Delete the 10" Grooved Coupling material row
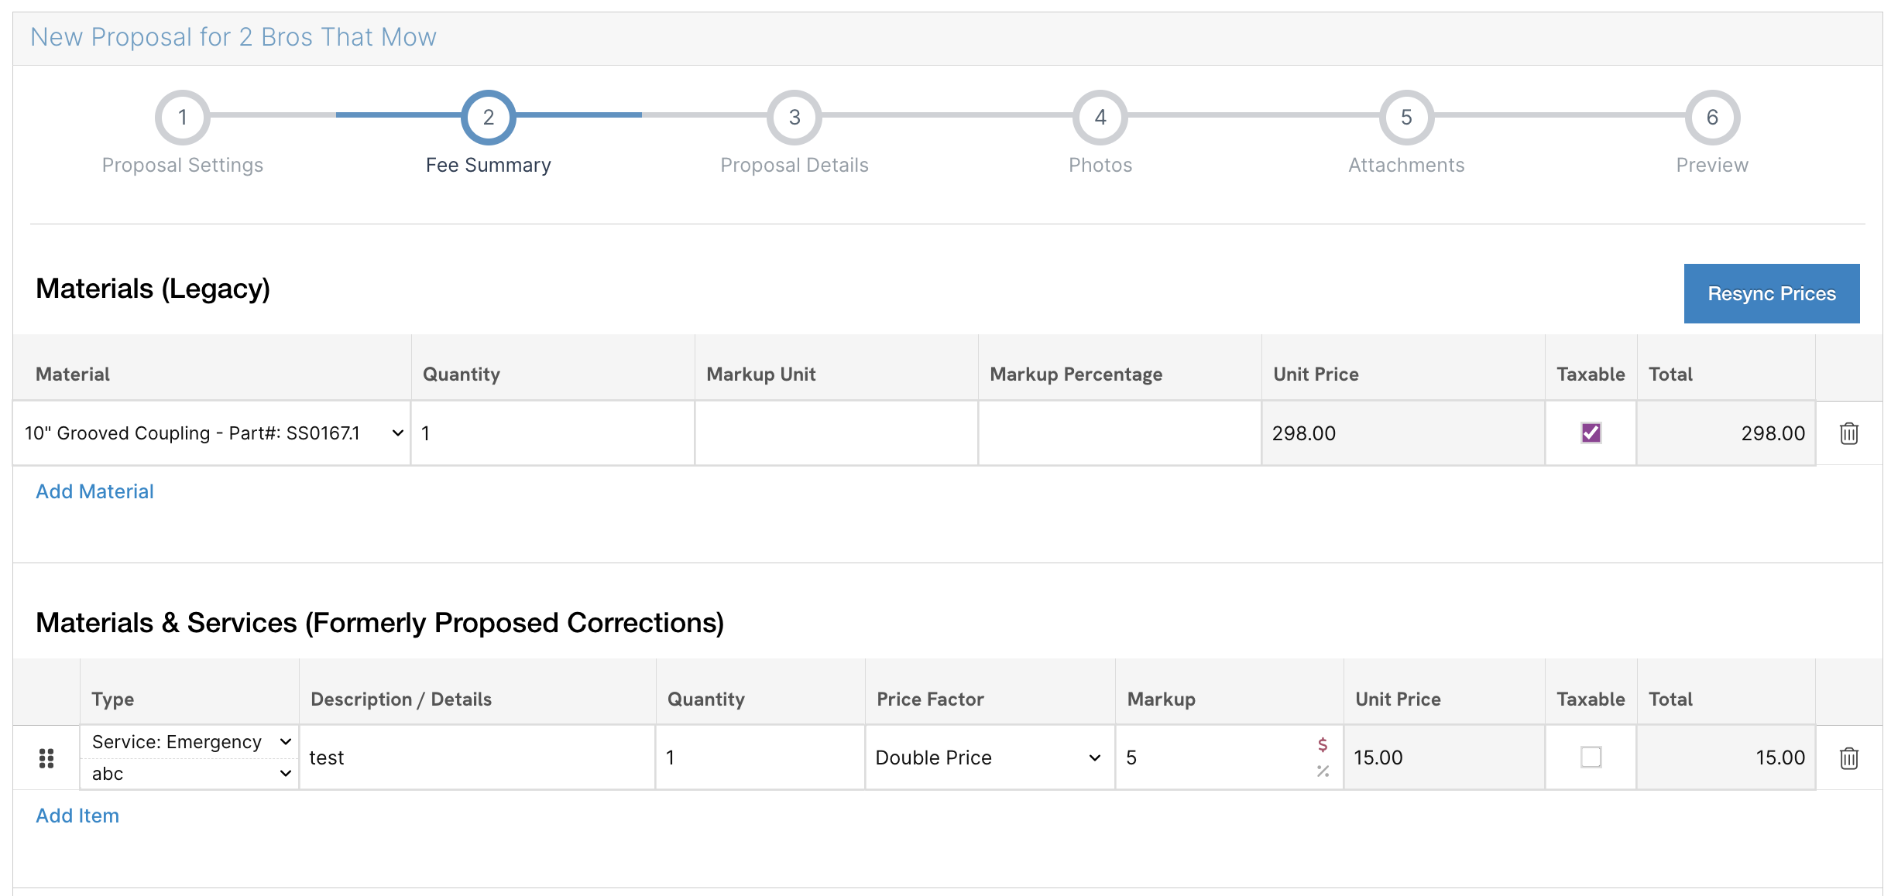The image size is (1891, 896). [x=1848, y=433]
